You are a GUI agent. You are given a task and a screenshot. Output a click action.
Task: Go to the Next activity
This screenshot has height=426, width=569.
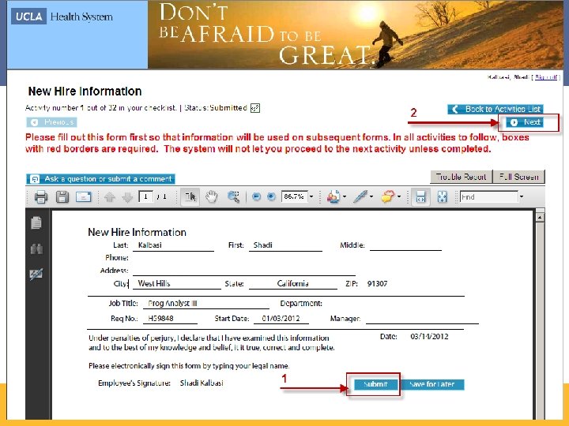525,122
